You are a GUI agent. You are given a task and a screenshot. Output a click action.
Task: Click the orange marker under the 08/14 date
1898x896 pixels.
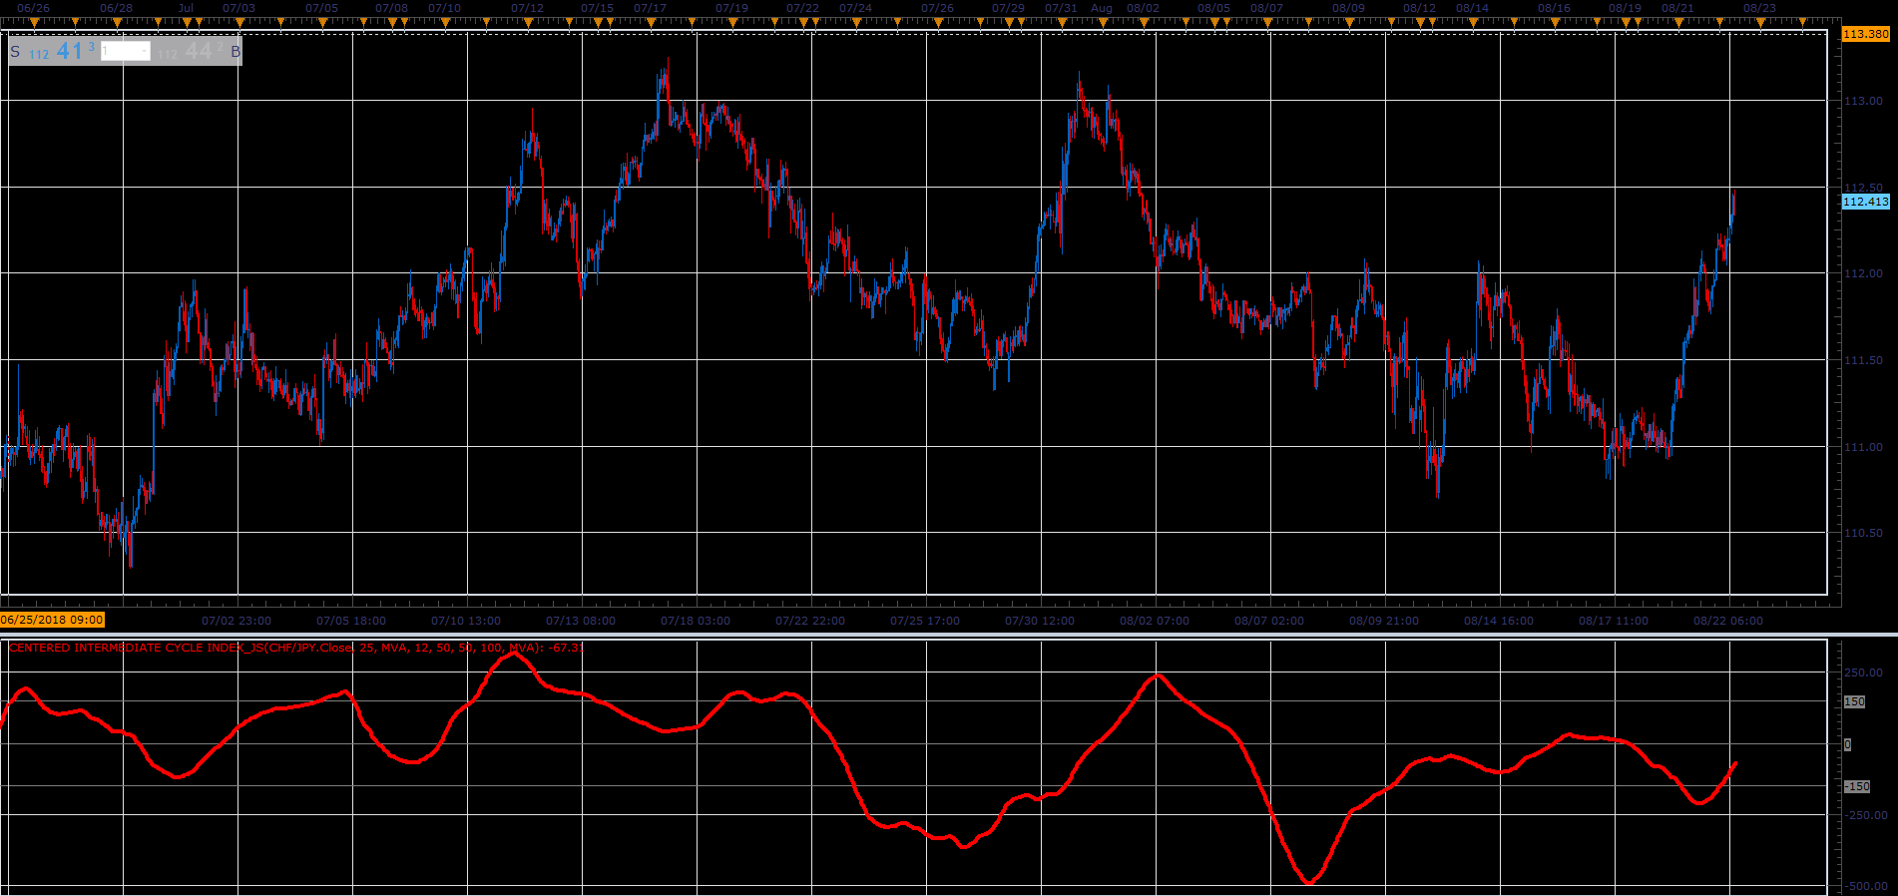tap(1473, 23)
